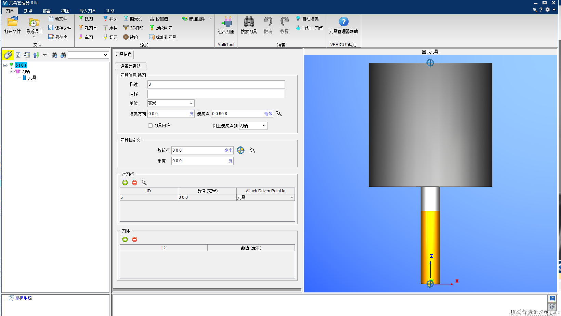Viewport: 561px width, 316px height.
Task: Add a 对刀点 with green plus
Action: point(125,183)
